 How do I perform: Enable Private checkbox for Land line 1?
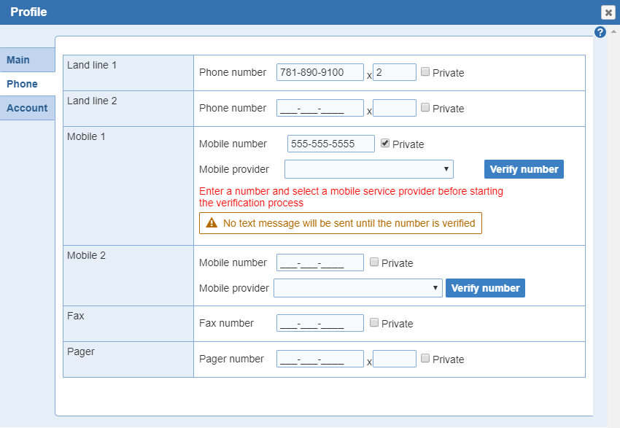point(425,72)
